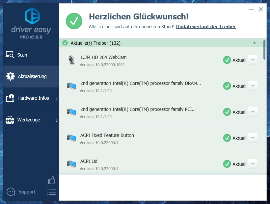Screen dimensions: 270x204
Task: Click Aktuell status check for 1.3M HD WebCam
Action: [227, 60]
